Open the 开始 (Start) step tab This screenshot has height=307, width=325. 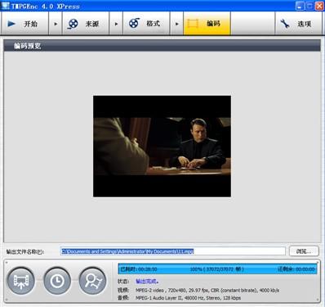coord(24,24)
